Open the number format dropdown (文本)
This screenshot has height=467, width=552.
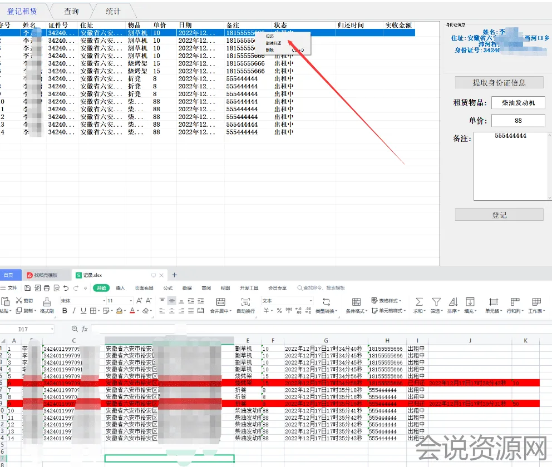tap(310, 301)
